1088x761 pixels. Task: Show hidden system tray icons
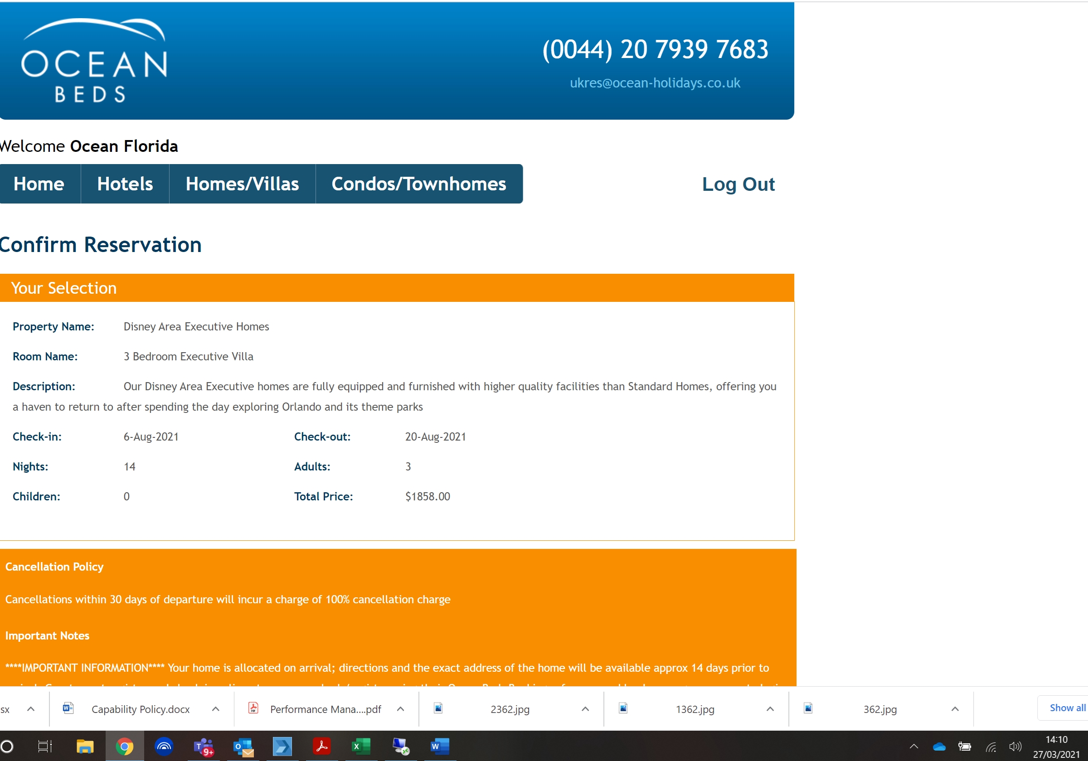coord(913,747)
